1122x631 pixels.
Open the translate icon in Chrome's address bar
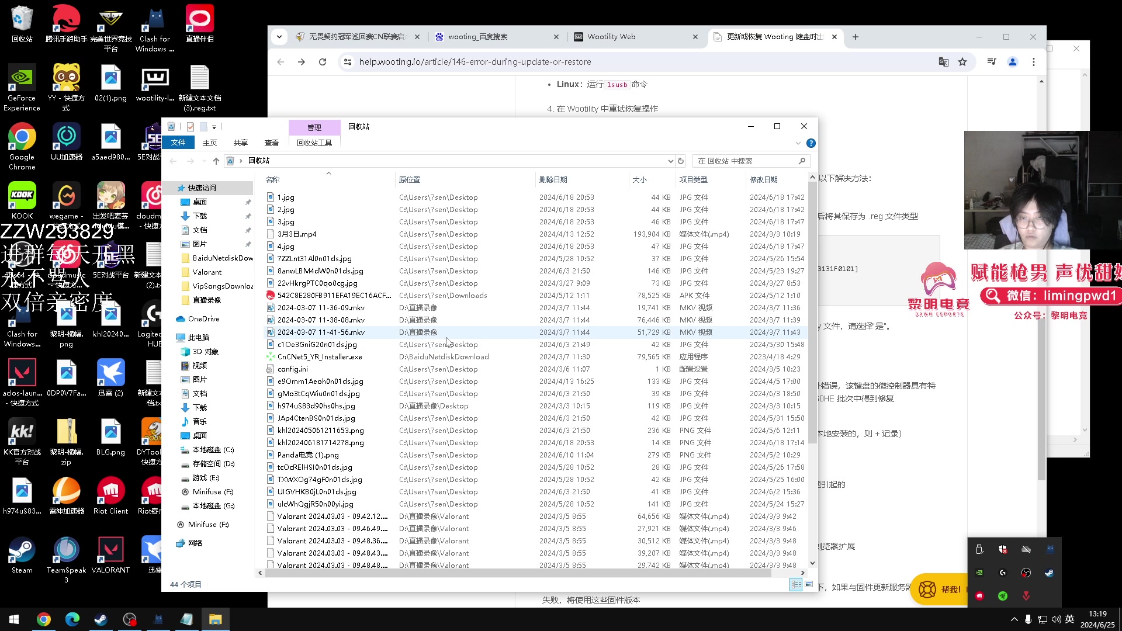coord(943,61)
